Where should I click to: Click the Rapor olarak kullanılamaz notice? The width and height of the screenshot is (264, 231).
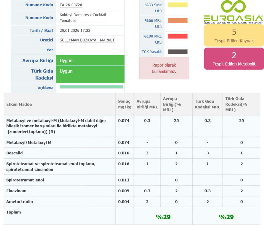(164, 68)
